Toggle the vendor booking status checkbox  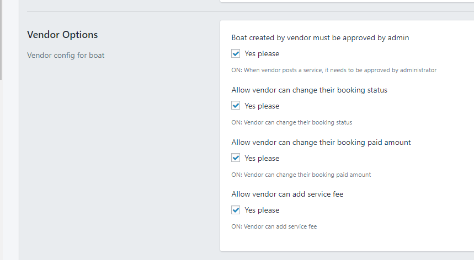click(x=236, y=106)
